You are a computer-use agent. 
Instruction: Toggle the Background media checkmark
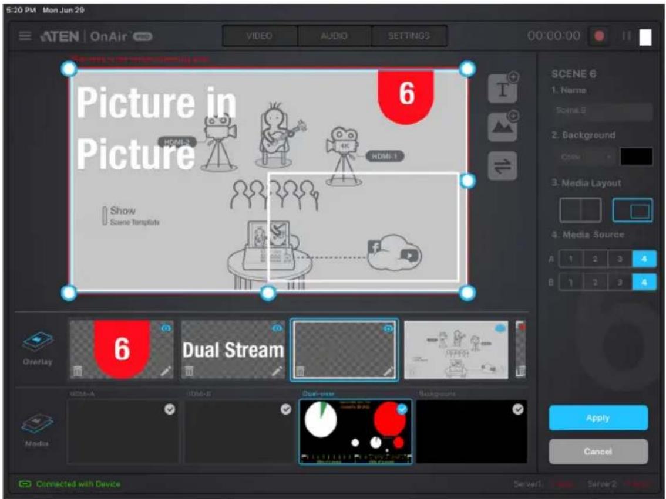[518, 409]
